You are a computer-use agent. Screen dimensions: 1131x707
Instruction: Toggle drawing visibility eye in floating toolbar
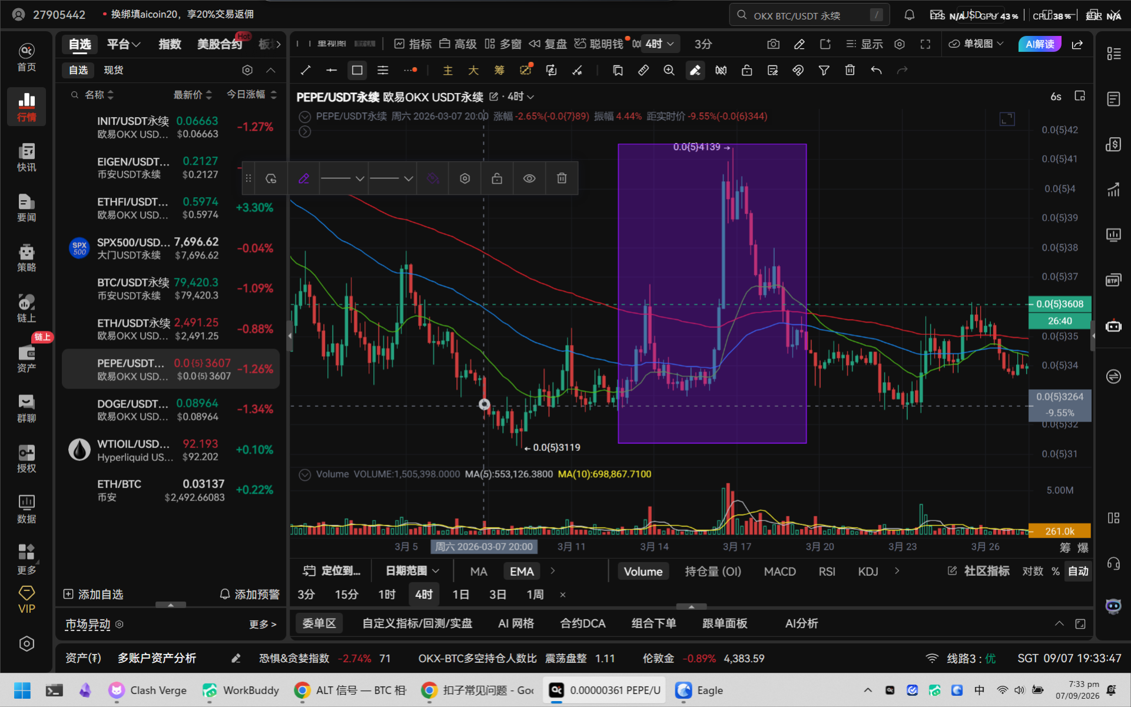[529, 178]
